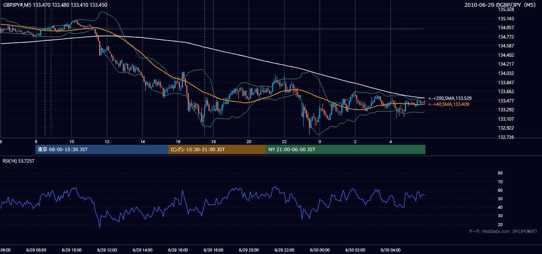Image resolution: width=542 pixels, height=254 pixels.
Task: Click the 6/29 22:00 time label
Action: [x=284, y=250]
